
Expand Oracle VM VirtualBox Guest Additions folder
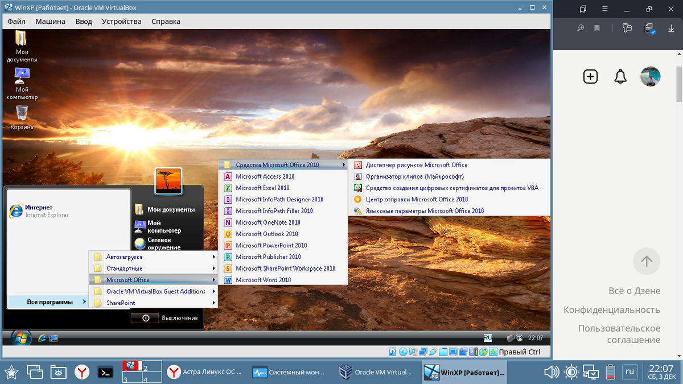pyautogui.click(x=154, y=291)
